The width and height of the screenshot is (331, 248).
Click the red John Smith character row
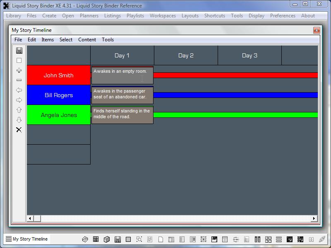[x=58, y=75]
